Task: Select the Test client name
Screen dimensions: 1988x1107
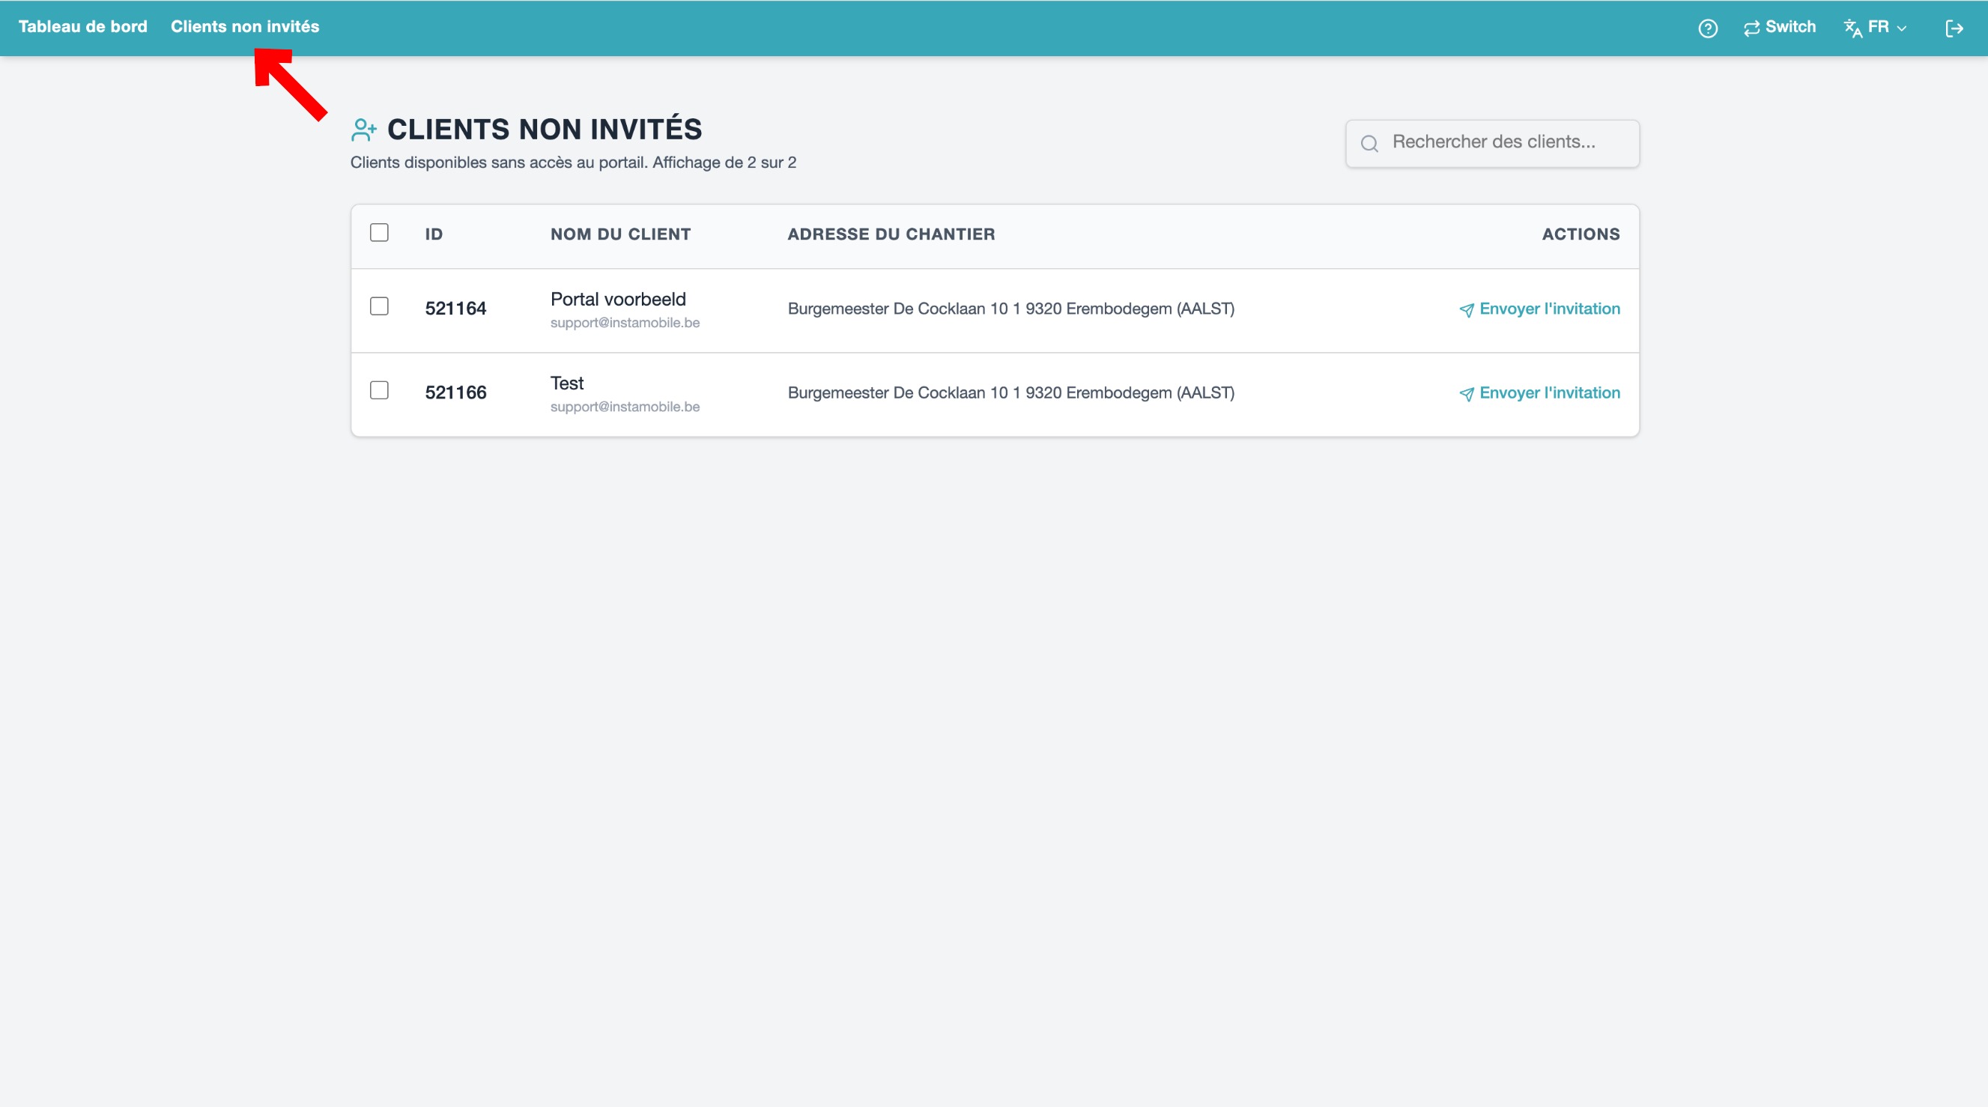Action: (567, 383)
